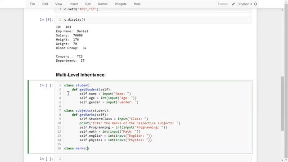This screenshot has width=288, height=162.
Task: Open the File menu
Action: coord(32,4)
